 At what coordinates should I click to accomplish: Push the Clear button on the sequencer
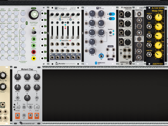(16, 20)
